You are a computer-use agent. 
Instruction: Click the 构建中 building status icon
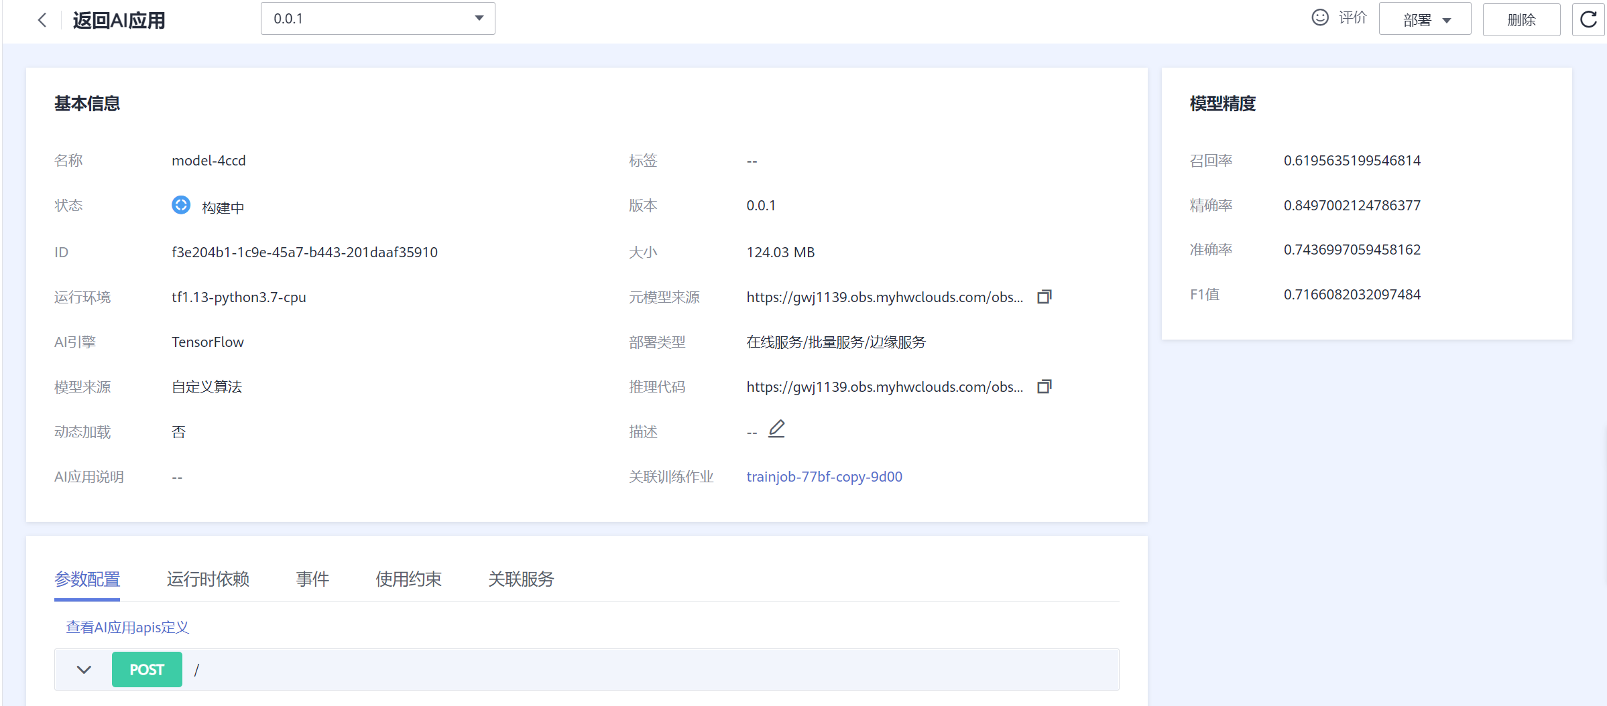(x=181, y=205)
